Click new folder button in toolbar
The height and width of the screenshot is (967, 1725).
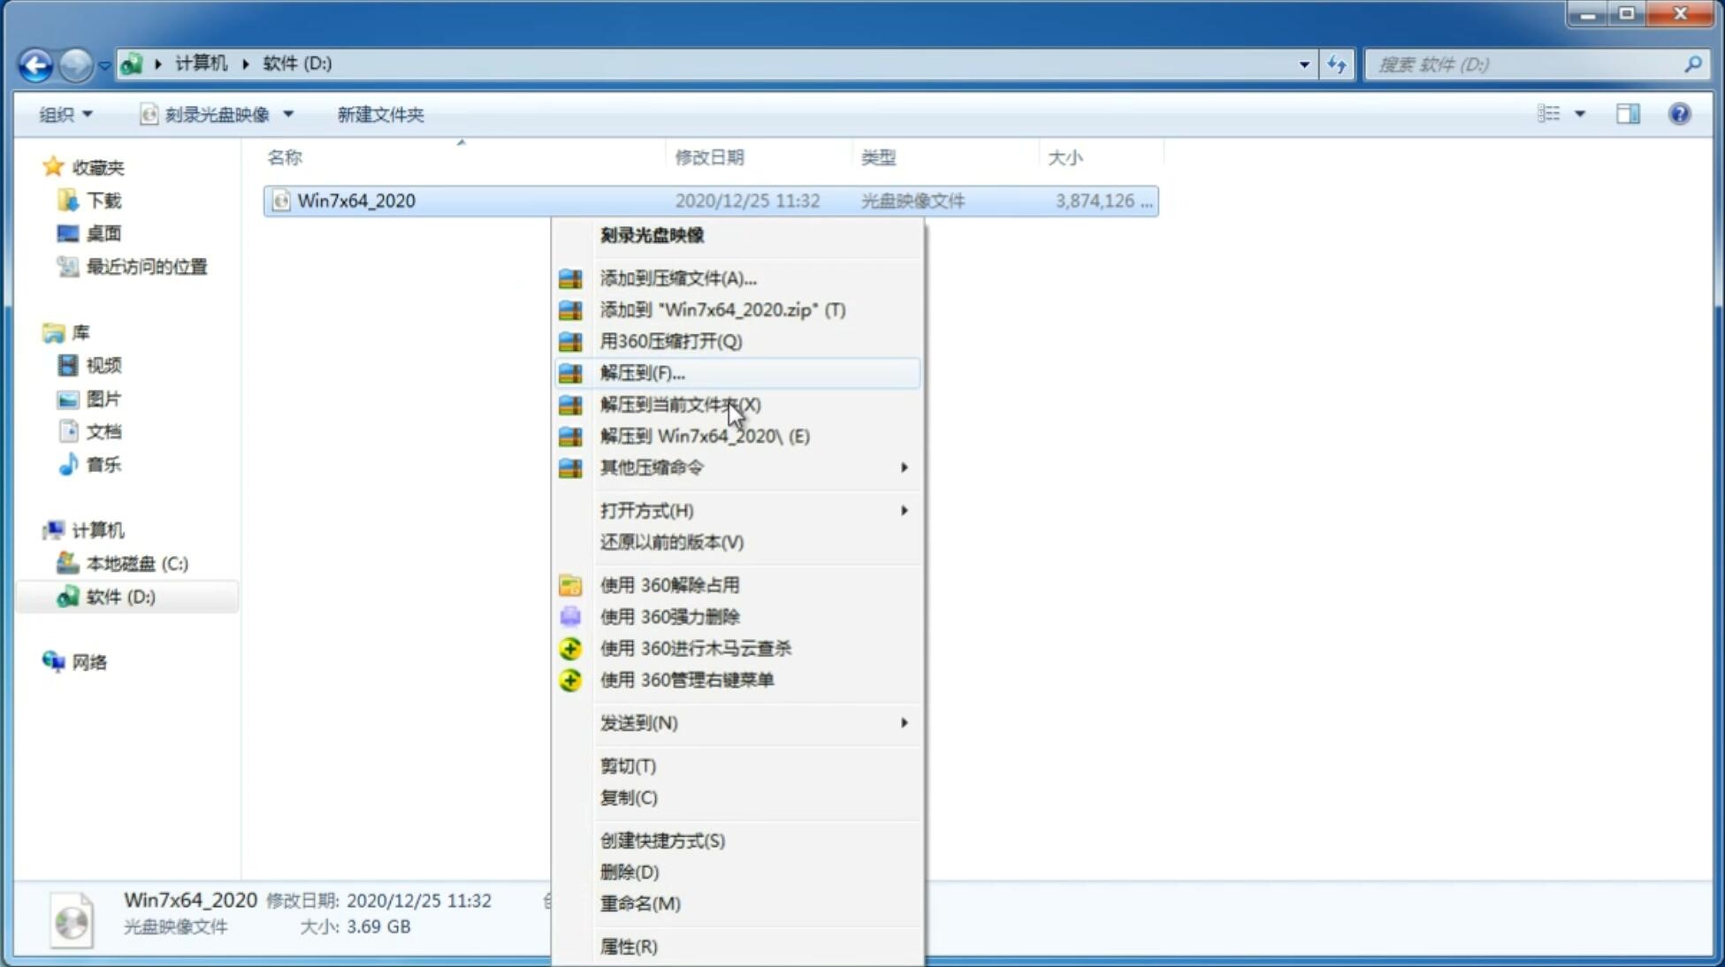(381, 114)
